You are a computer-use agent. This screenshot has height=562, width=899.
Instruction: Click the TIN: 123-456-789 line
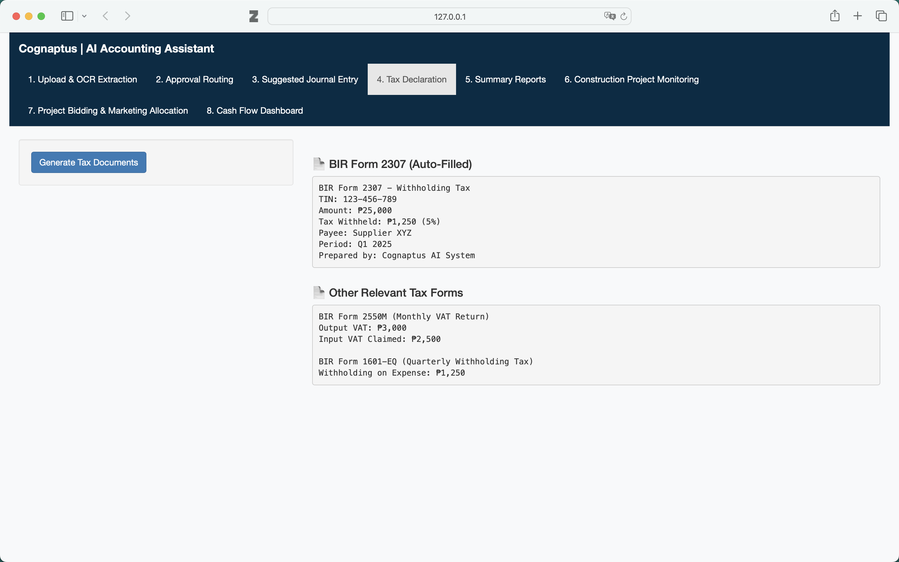[x=357, y=199]
